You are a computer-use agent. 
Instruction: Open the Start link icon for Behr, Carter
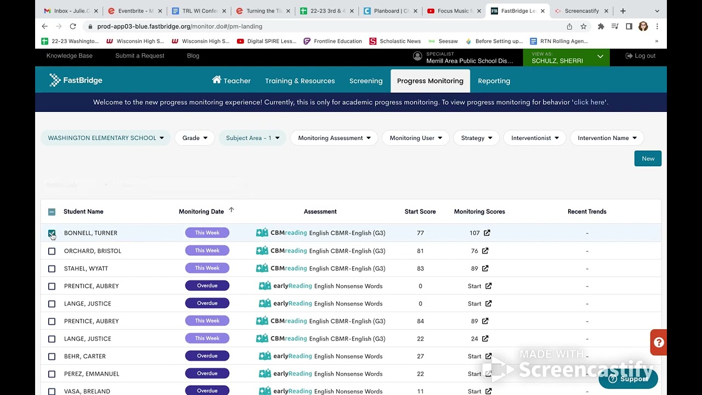[488, 356]
